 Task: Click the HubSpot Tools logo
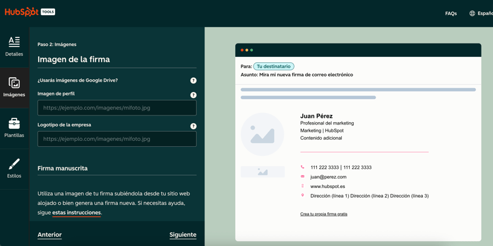[30, 12]
